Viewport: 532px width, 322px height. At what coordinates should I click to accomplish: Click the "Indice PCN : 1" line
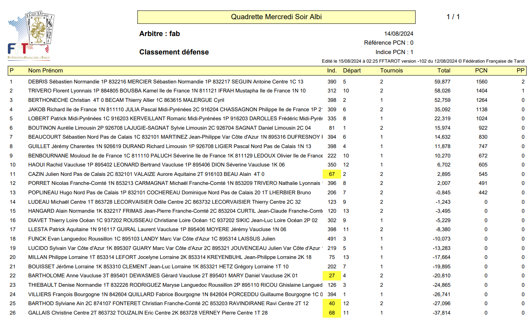(x=394, y=52)
